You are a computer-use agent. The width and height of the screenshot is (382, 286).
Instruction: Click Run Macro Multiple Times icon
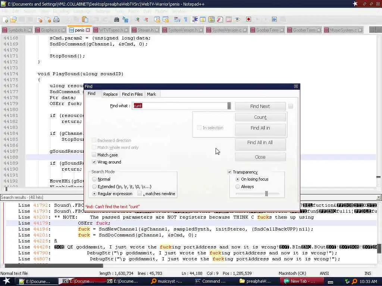coord(274,20)
